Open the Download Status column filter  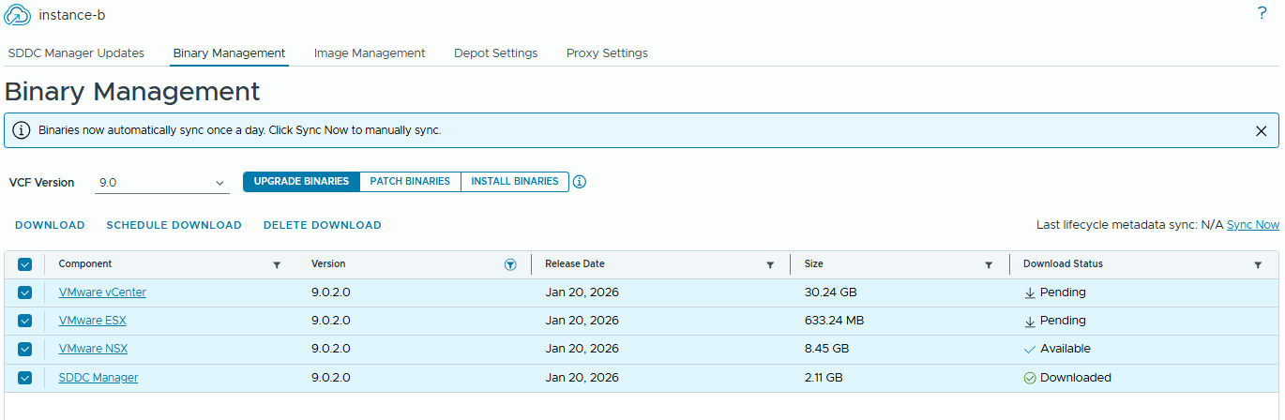coord(1258,265)
